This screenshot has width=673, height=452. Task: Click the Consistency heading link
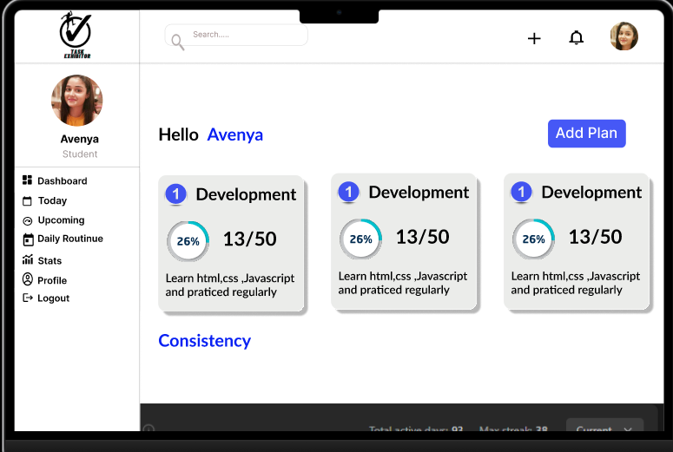click(204, 341)
